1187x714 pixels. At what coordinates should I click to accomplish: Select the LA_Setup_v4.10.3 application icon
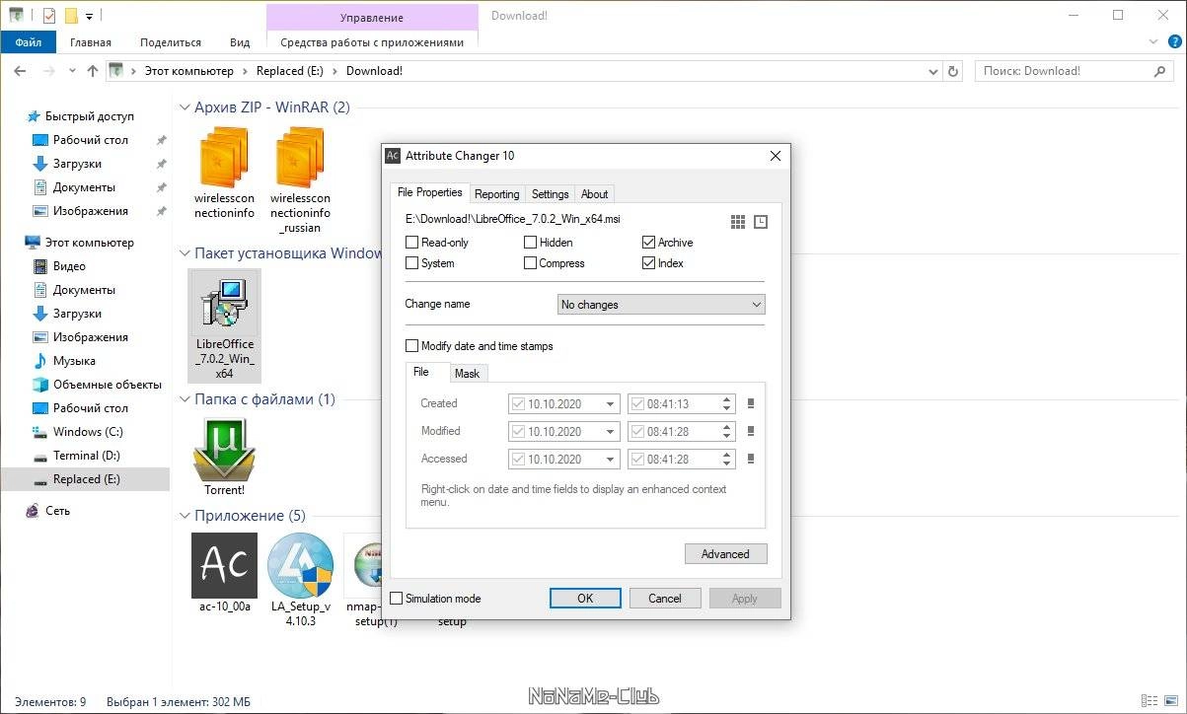coord(301,565)
